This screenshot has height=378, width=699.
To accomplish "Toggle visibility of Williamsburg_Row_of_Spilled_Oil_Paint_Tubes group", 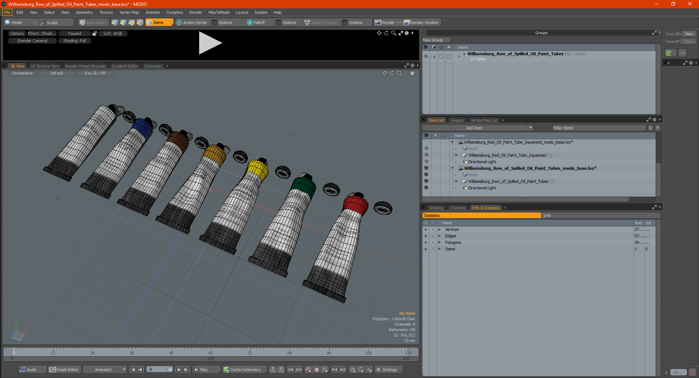I will (426, 56).
